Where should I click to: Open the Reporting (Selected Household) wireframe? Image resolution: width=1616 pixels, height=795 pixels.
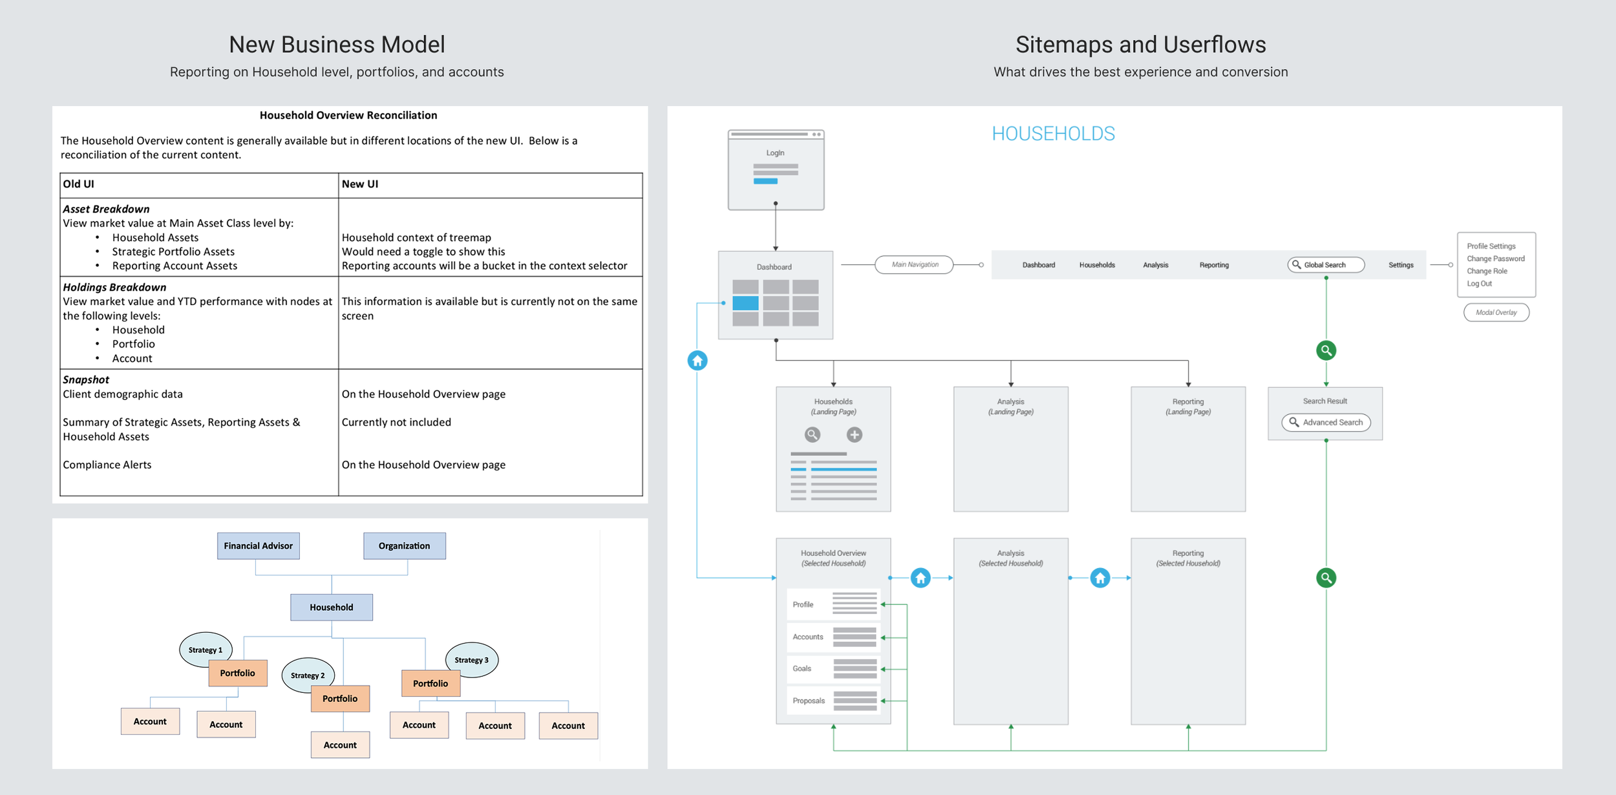[x=1188, y=631]
